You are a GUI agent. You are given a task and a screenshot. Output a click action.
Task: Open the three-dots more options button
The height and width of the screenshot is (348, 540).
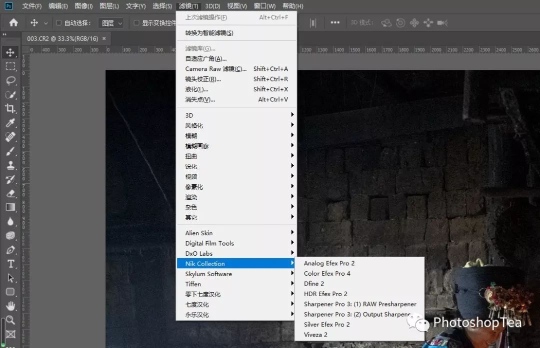pyautogui.click(x=335, y=22)
